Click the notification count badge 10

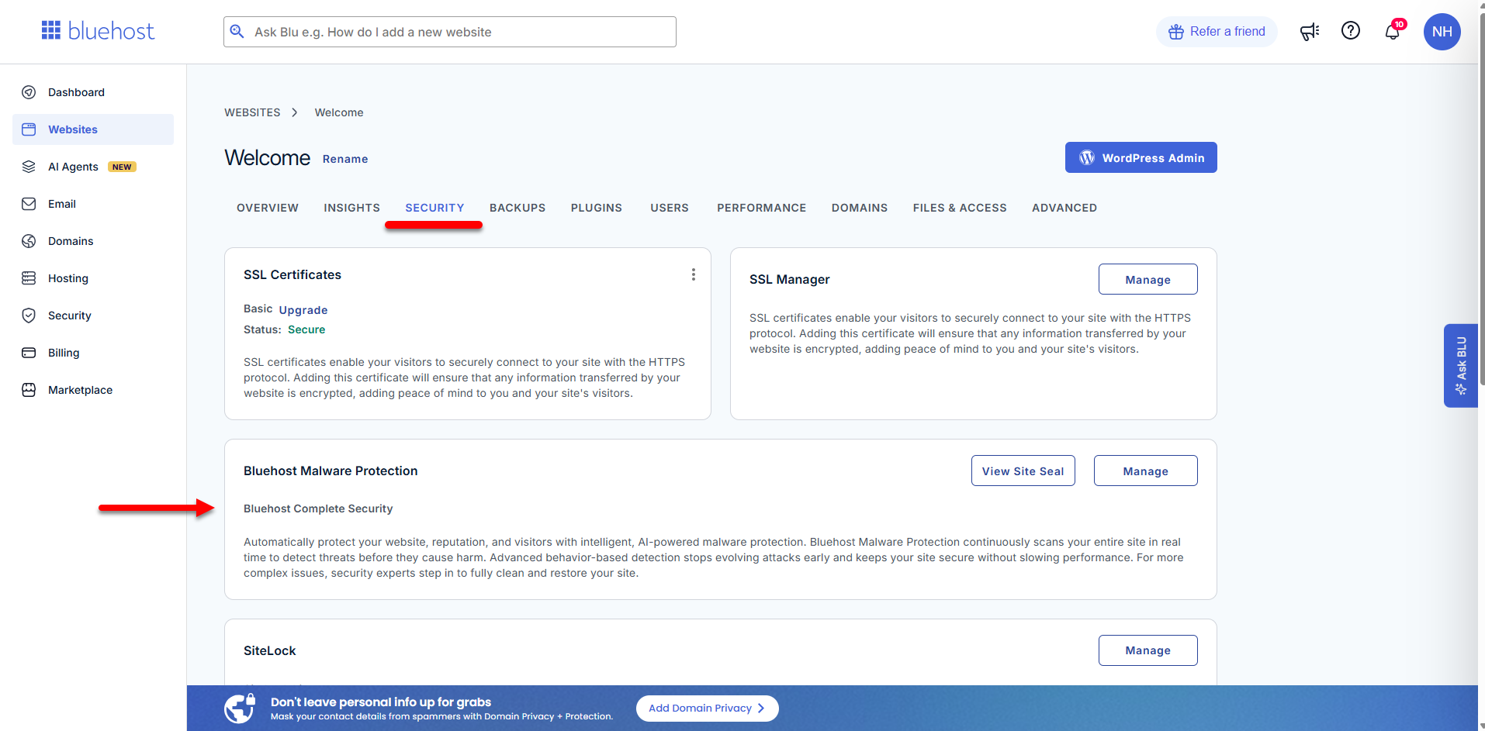(x=1399, y=24)
